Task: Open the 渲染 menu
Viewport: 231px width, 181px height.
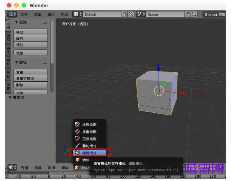Action: pos(38,15)
